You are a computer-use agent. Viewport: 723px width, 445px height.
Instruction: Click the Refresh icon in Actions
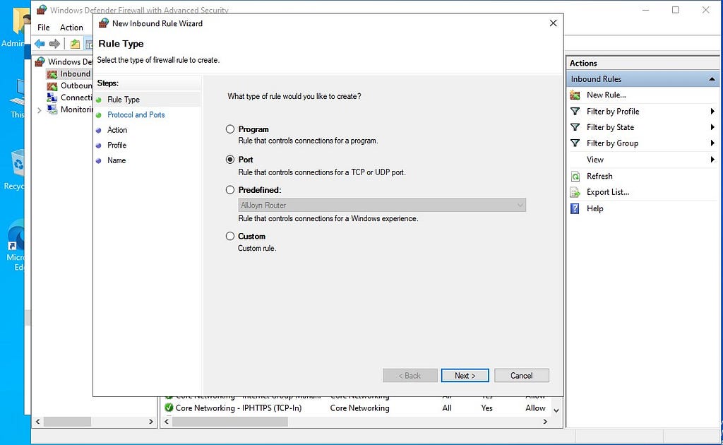[575, 177]
